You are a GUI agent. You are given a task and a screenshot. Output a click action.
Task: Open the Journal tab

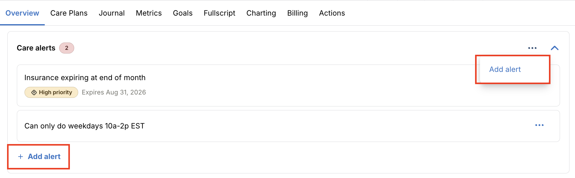[112, 13]
